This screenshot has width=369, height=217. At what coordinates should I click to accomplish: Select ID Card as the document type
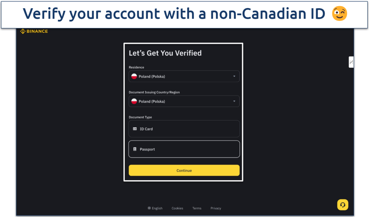184,129
